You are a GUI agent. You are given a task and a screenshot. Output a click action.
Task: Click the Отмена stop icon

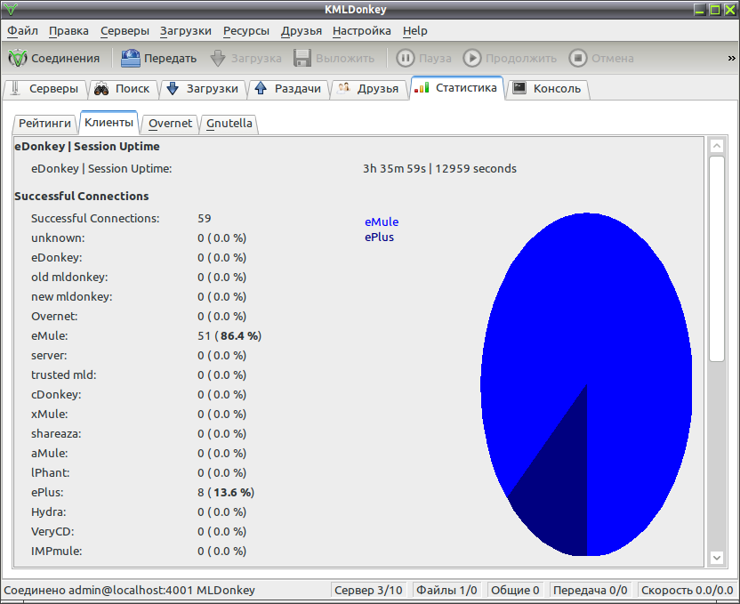pos(577,58)
